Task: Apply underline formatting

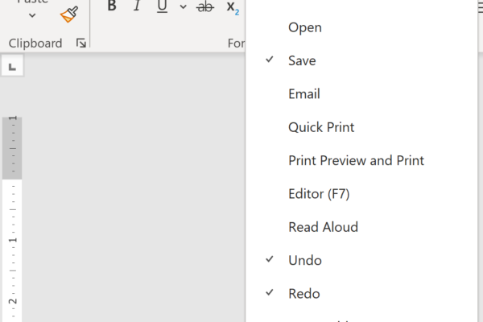Action: (162, 6)
